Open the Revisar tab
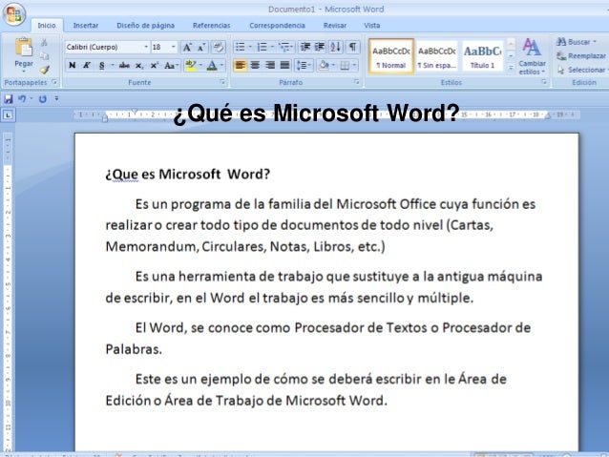The image size is (609, 457). click(335, 25)
